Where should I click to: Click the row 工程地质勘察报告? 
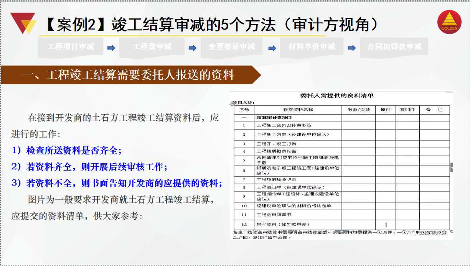coord(342,151)
